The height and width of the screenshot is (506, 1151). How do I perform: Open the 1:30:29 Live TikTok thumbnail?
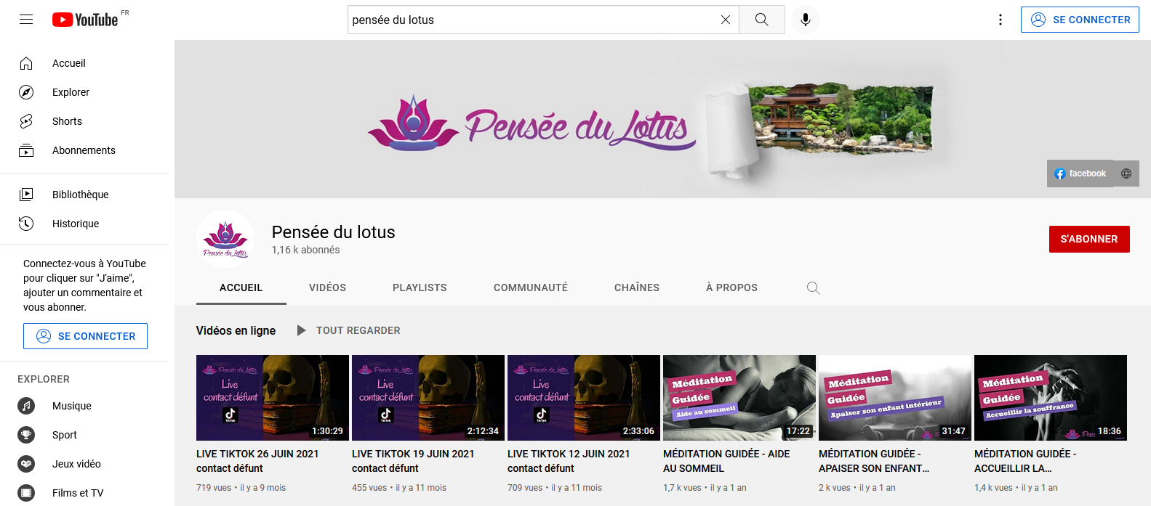click(x=273, y=398)
